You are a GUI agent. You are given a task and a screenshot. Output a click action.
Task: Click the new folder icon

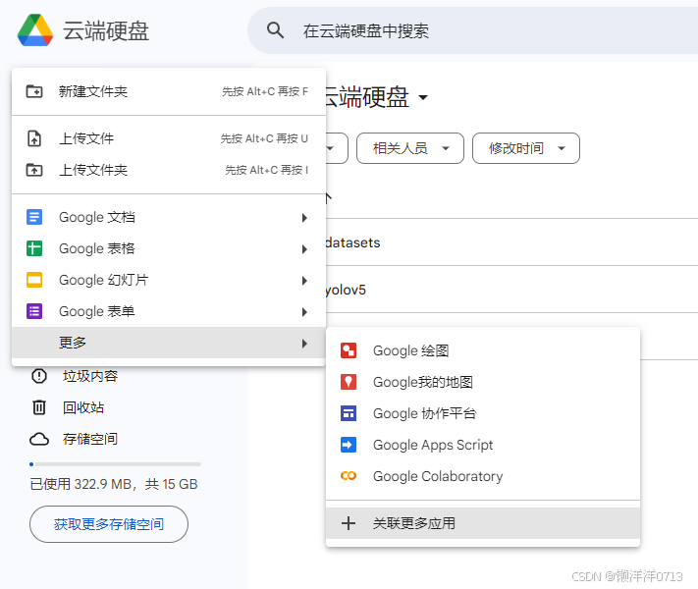click(x=34, y=91)
